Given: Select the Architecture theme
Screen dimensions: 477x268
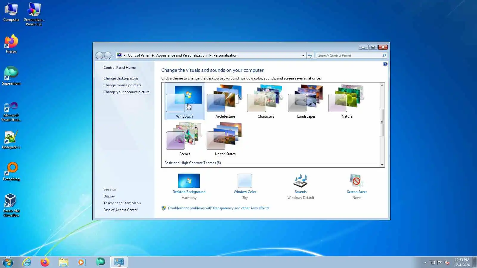Looking at the screenshot, I should [225, 102].
